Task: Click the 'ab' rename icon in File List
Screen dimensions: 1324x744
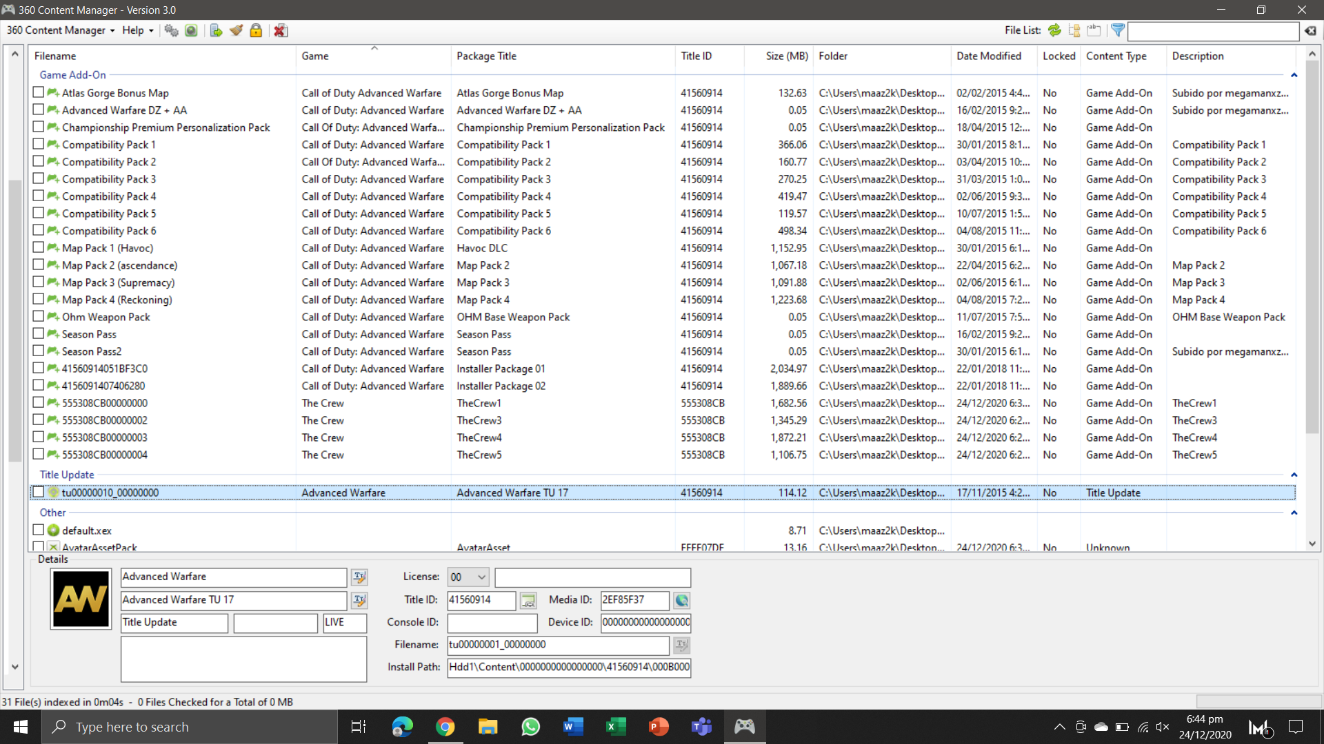Action: pyautogui.click(x=1094, y=30)
